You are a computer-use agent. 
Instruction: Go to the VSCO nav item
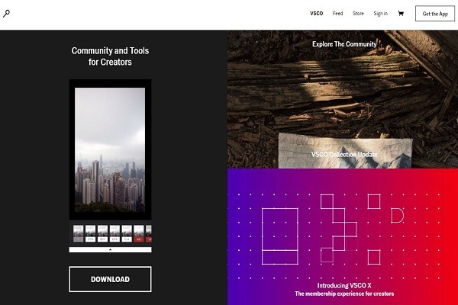pyautogui.click(x=316, y=14)
